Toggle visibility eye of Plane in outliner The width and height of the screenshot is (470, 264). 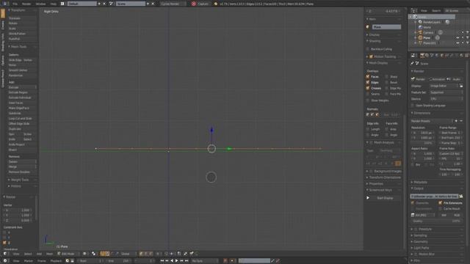458,38
